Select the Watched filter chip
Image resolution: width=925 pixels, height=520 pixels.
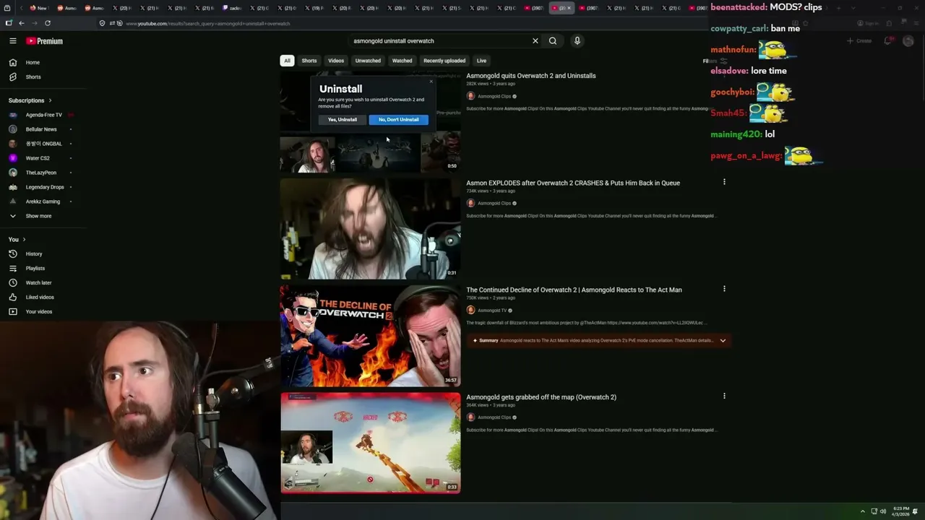402,61
